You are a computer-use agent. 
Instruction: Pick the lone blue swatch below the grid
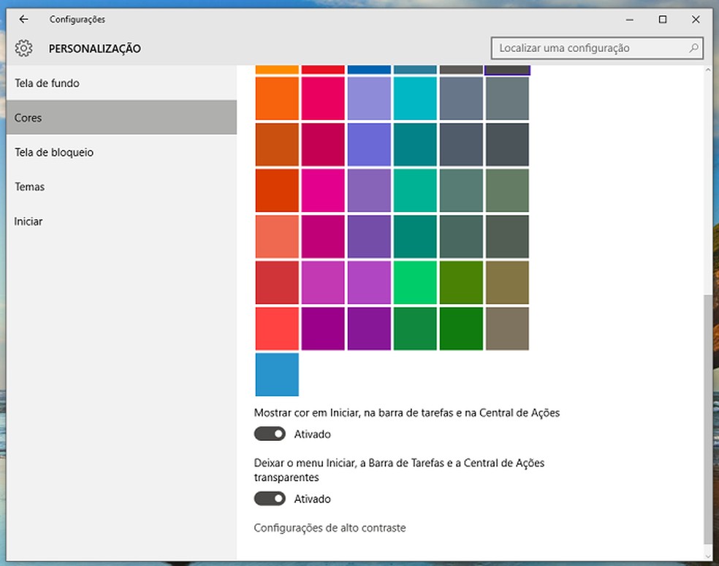point(277,374)
